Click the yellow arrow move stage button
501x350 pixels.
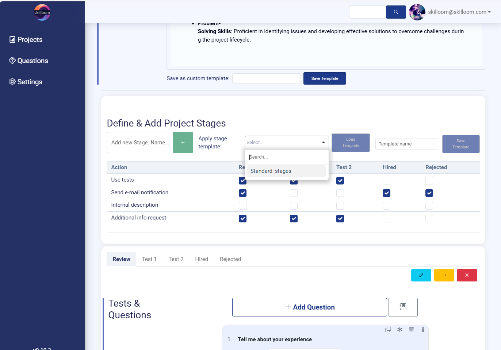click(444, 275)
